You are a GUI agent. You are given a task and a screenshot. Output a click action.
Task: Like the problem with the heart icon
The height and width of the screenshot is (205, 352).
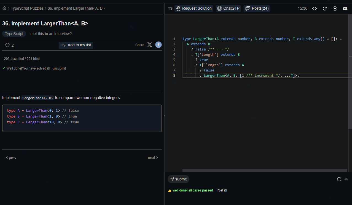tap(7, 45)
